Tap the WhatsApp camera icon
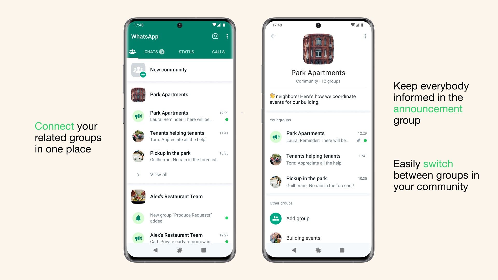The width and height of the screenshot is (498, 280). coord(215,36)
